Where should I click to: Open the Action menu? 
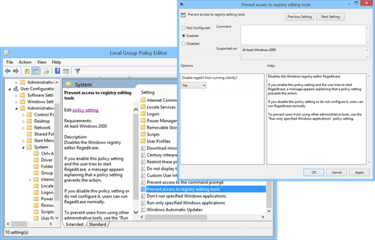25,62
